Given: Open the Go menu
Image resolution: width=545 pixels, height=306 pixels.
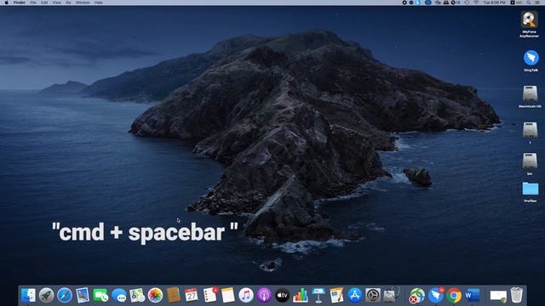Looking at the screenshot, I should [x=68, y=3].
